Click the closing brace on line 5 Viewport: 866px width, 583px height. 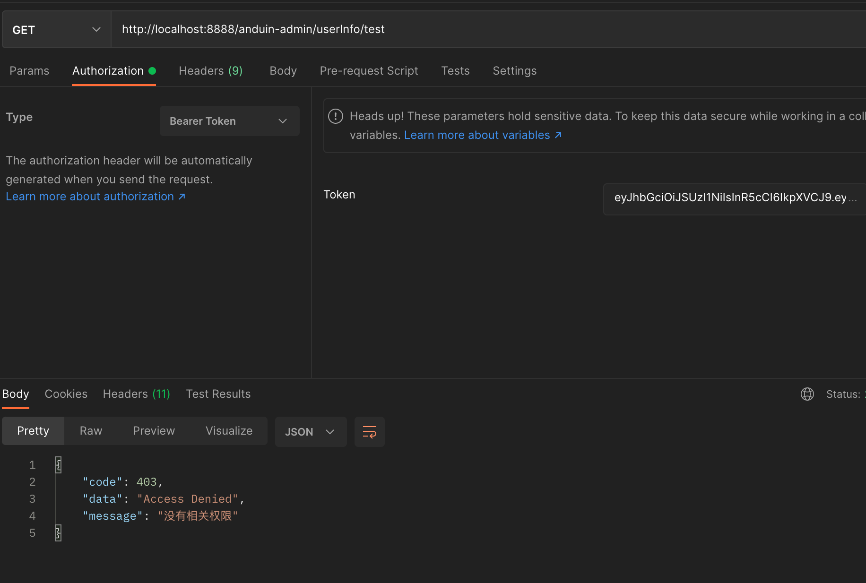58,533
